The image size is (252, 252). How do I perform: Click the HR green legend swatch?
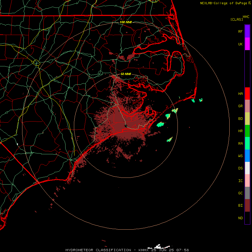[247, 131]
